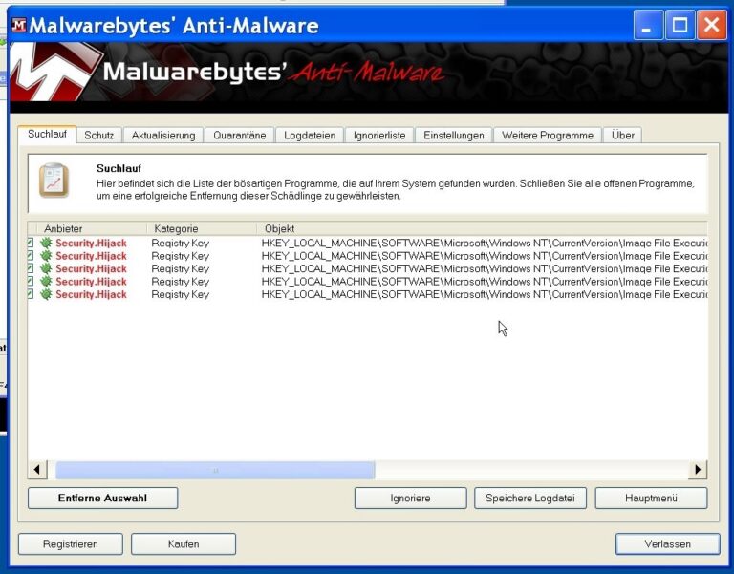The image size is (734, 574).
Task: Click the Registrieren button
Action: pos(70,544)
